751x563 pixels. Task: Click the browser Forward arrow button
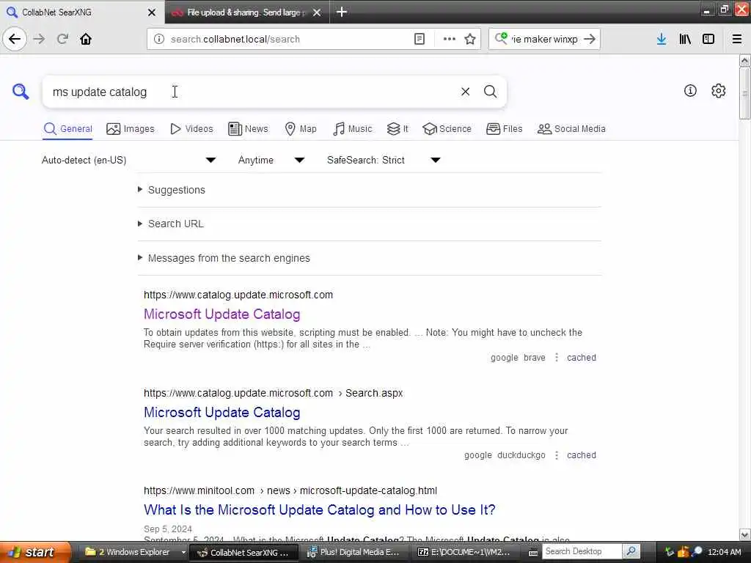[x=40, y=39]
